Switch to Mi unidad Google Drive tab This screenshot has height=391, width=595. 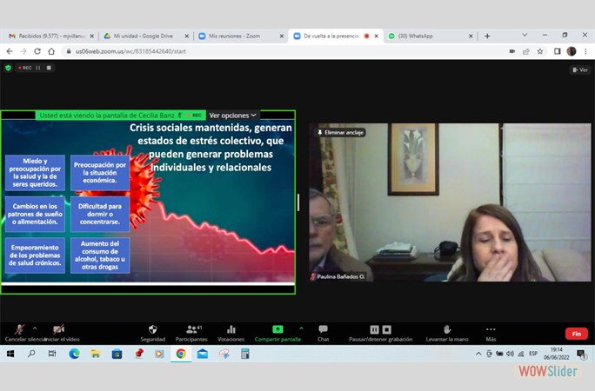point(143,36)
